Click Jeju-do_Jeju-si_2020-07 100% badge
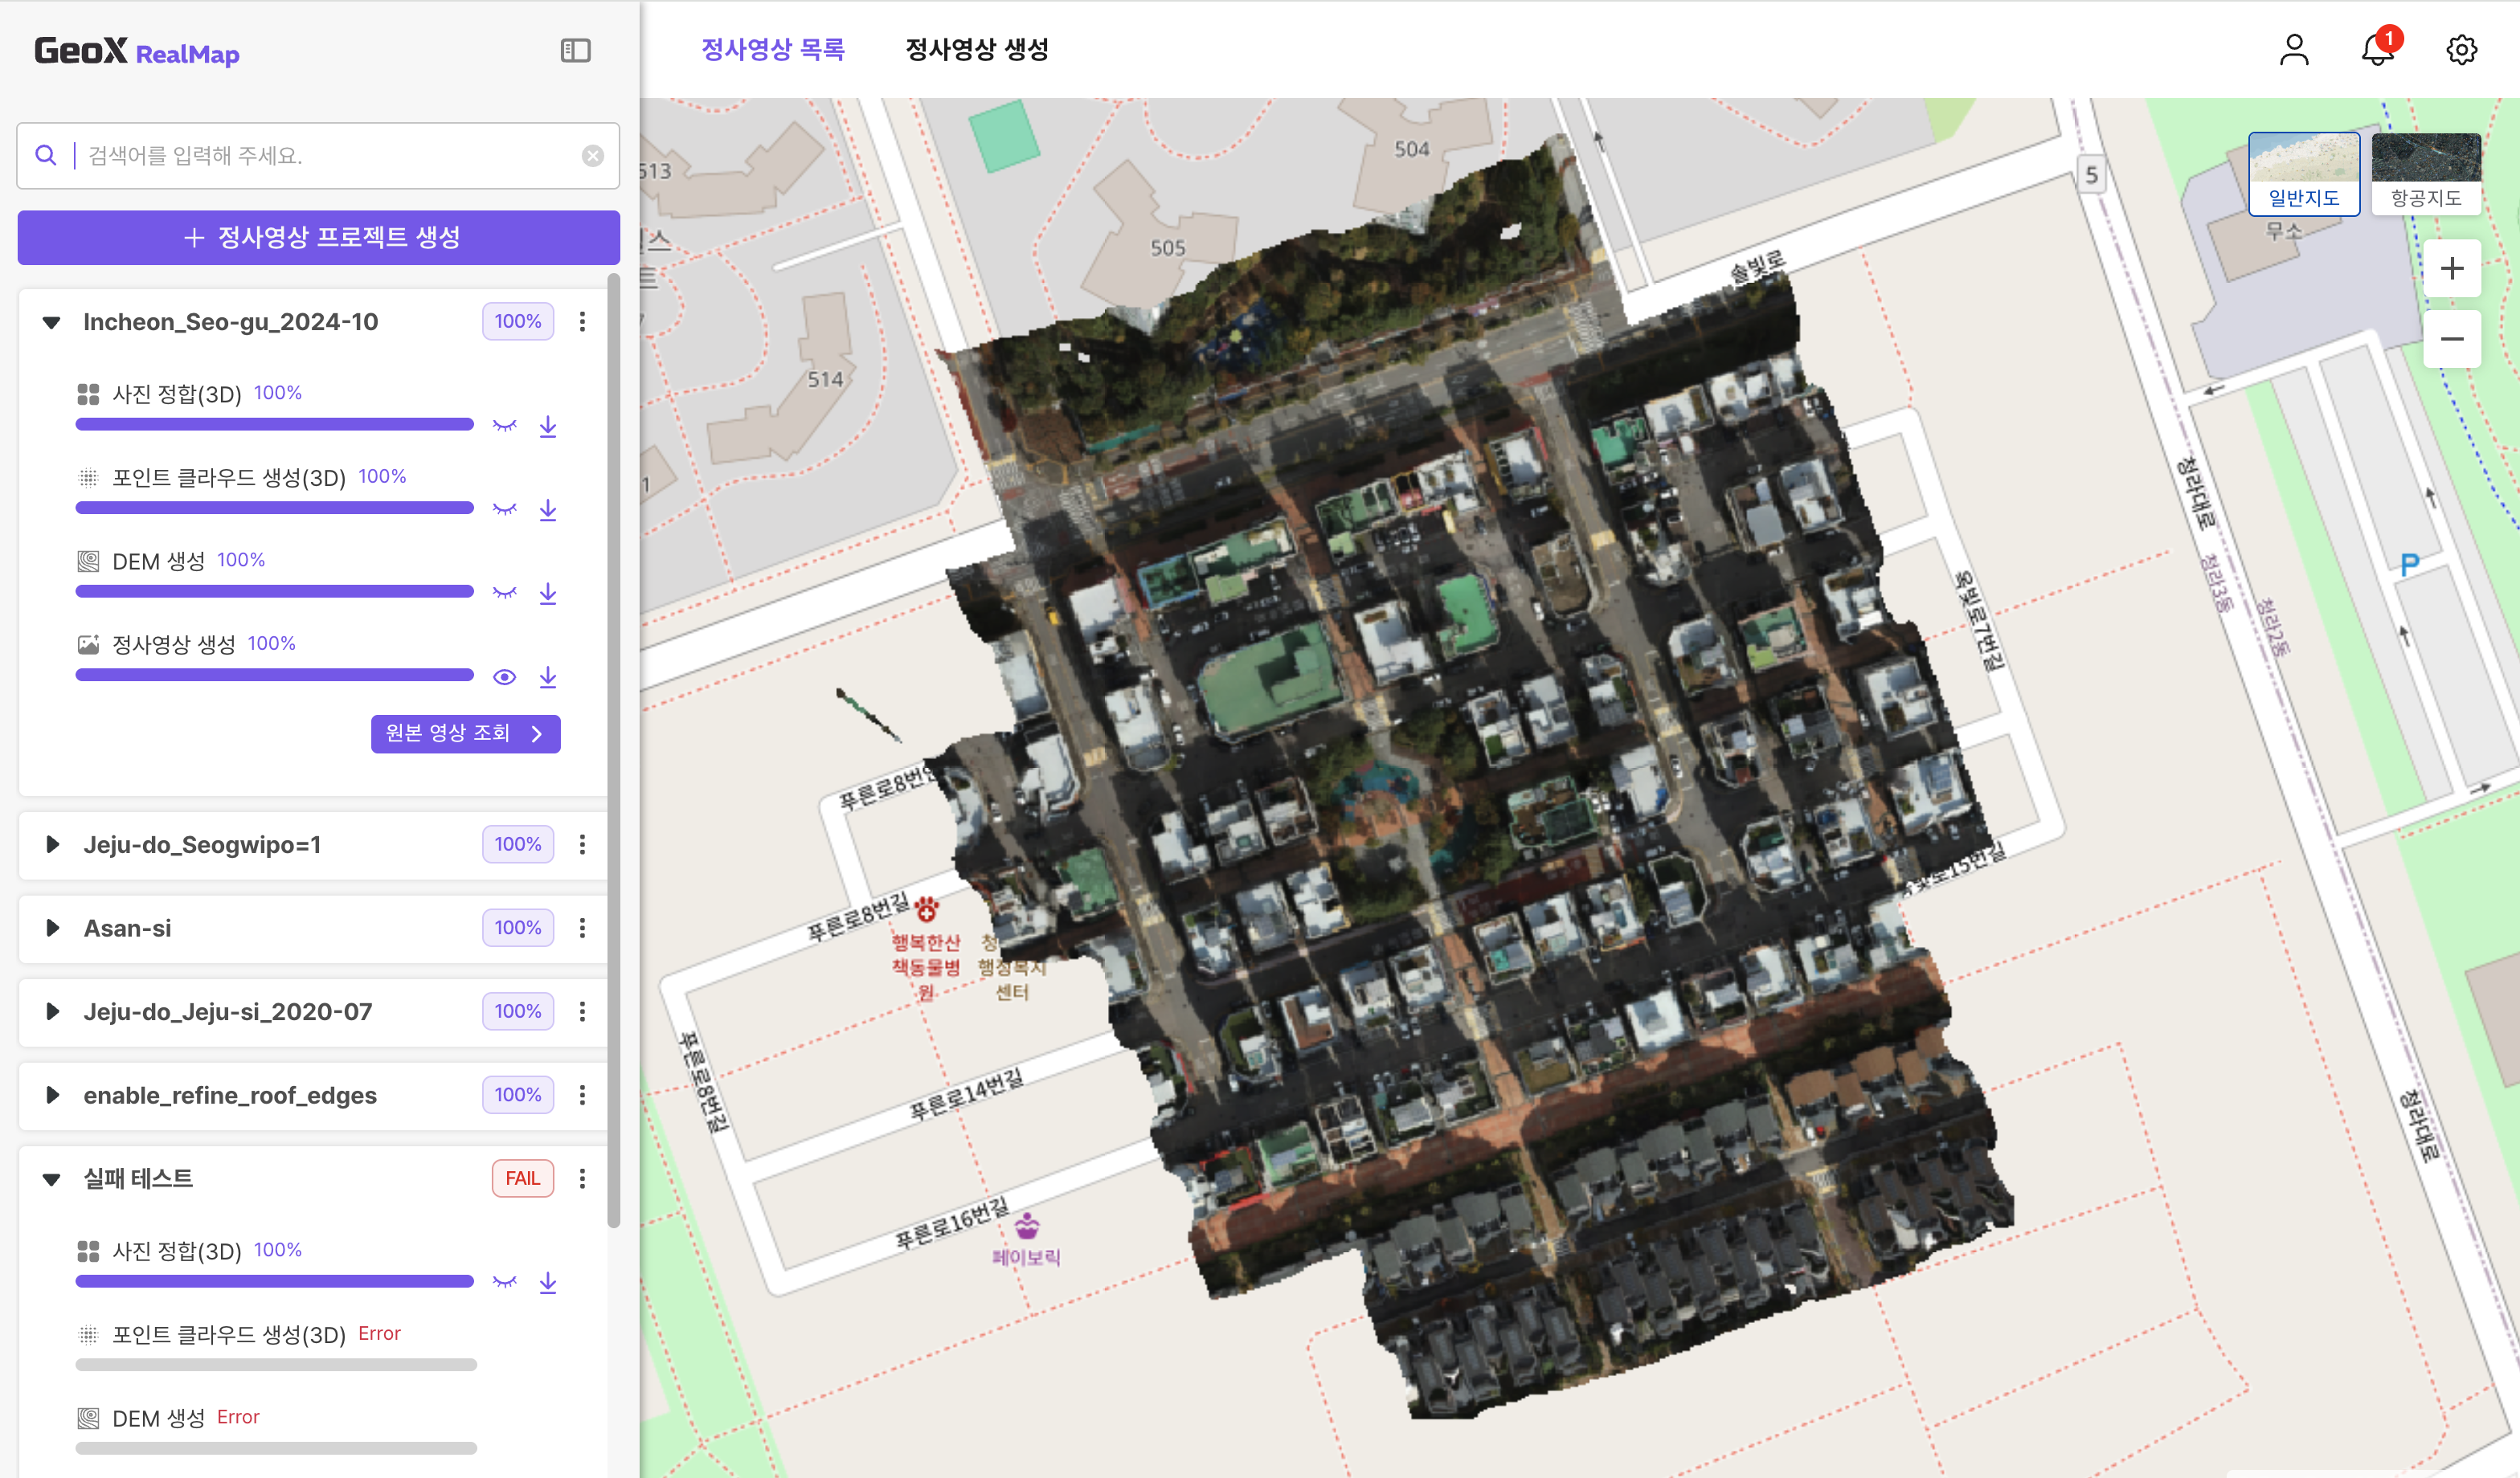The width and height of the screenshot is (2520, 1478). pyautogui.click(x=518, y=1011)
